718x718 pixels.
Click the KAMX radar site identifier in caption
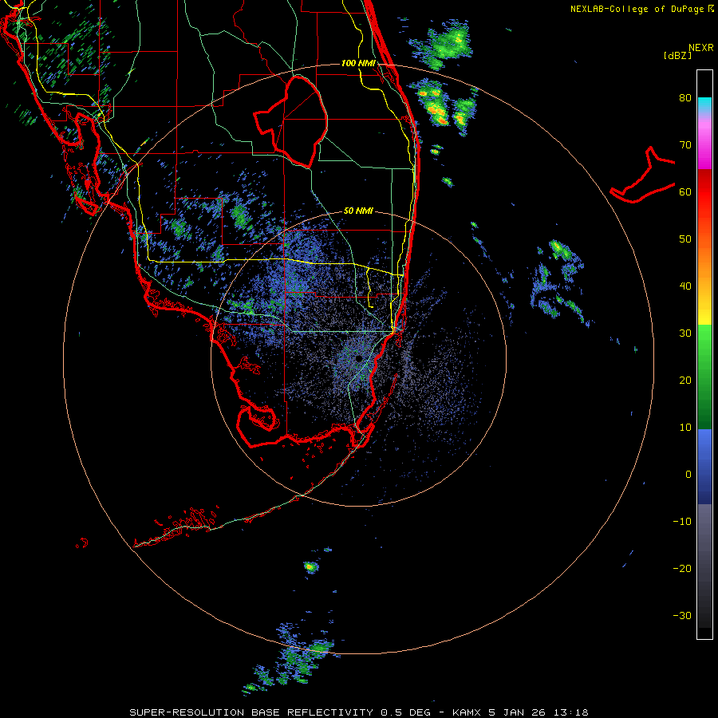click(467, 712)
